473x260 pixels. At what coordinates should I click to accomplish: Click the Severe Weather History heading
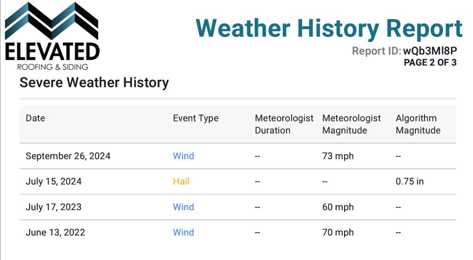[94, 83]
